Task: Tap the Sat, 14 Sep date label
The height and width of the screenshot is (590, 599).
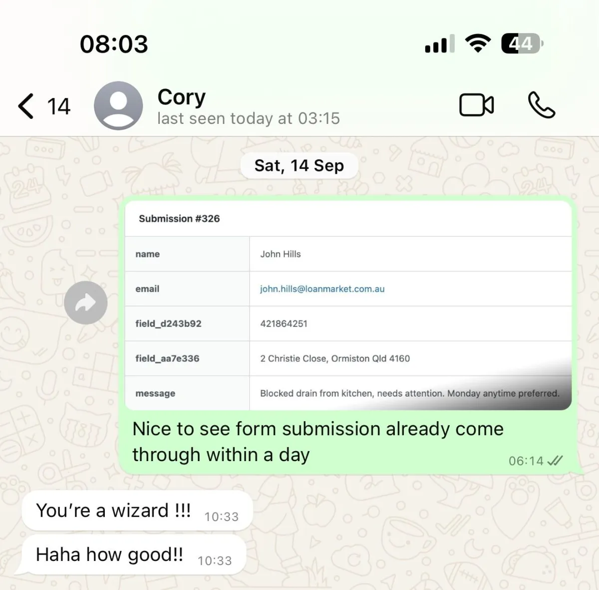Action: (299, 165)
